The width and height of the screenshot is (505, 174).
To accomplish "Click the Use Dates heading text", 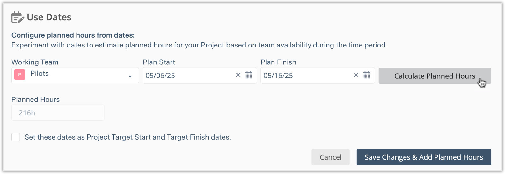I will click(x=49, y=17).
